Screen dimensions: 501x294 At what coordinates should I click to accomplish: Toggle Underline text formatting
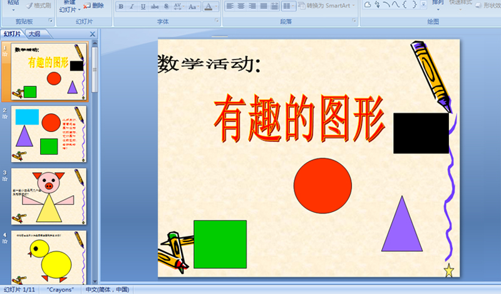click(x=143, y=6)
